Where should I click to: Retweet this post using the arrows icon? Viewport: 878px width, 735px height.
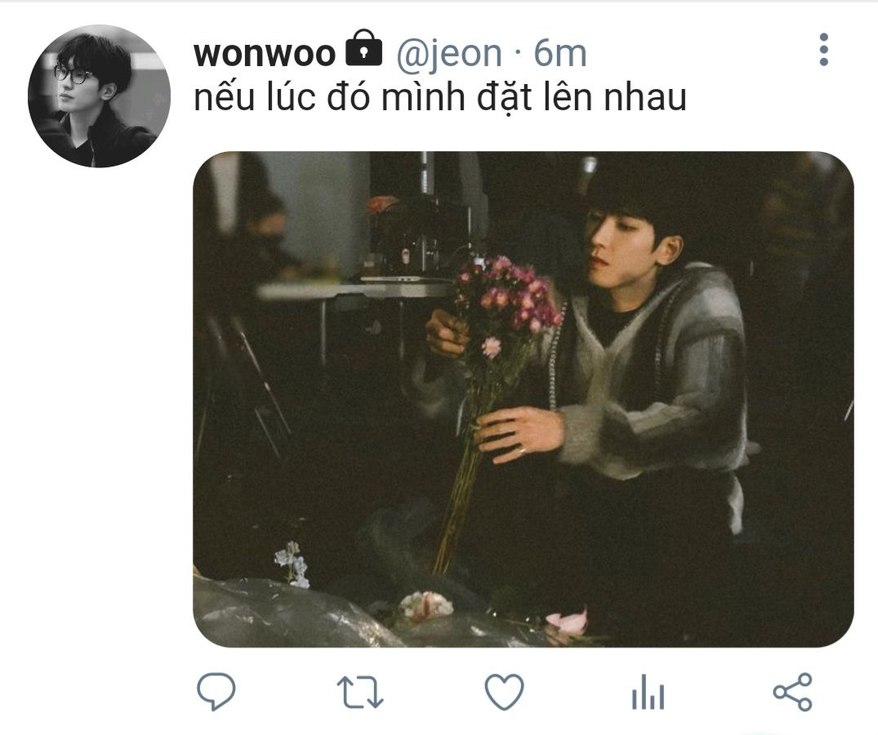[x=360, y=693]
